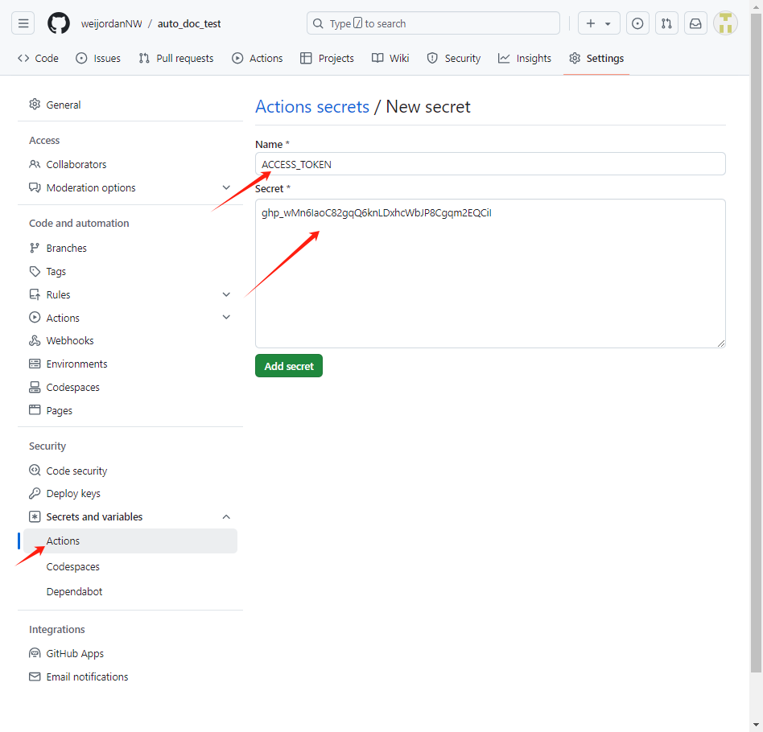Open the create new plus dropdown

(599, 23)
